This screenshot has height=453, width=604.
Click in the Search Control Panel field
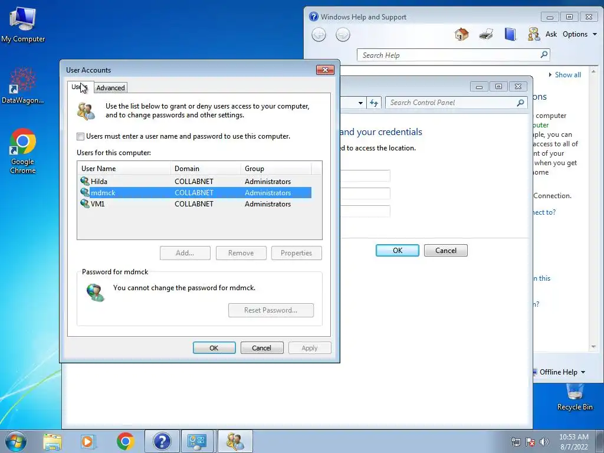click(x=451, y=103)
